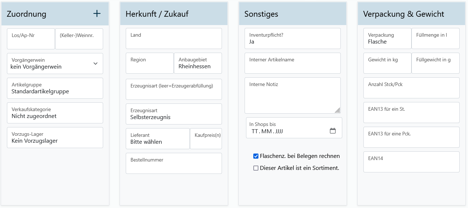Select the Füllmenge in l field
The image size is (468, 208).
click(x=435, y=39)
